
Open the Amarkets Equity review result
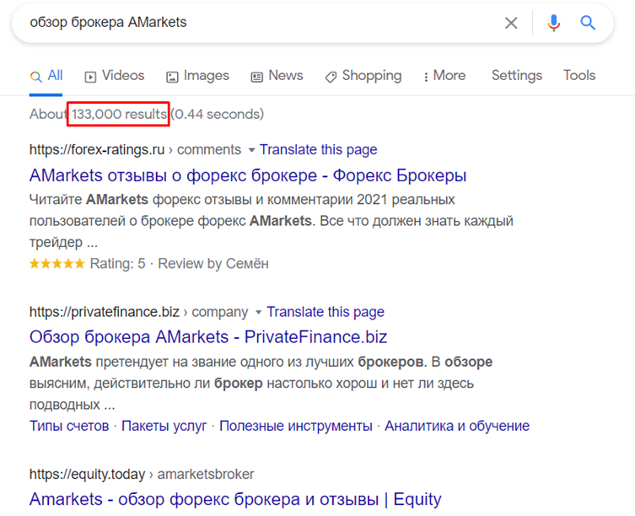pyautogui.click(x=235, y=499)
